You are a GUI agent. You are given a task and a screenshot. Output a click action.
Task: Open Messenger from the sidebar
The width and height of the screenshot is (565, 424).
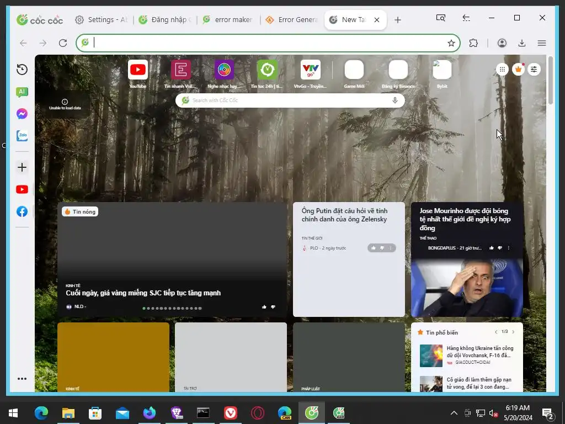click(22, 114)
